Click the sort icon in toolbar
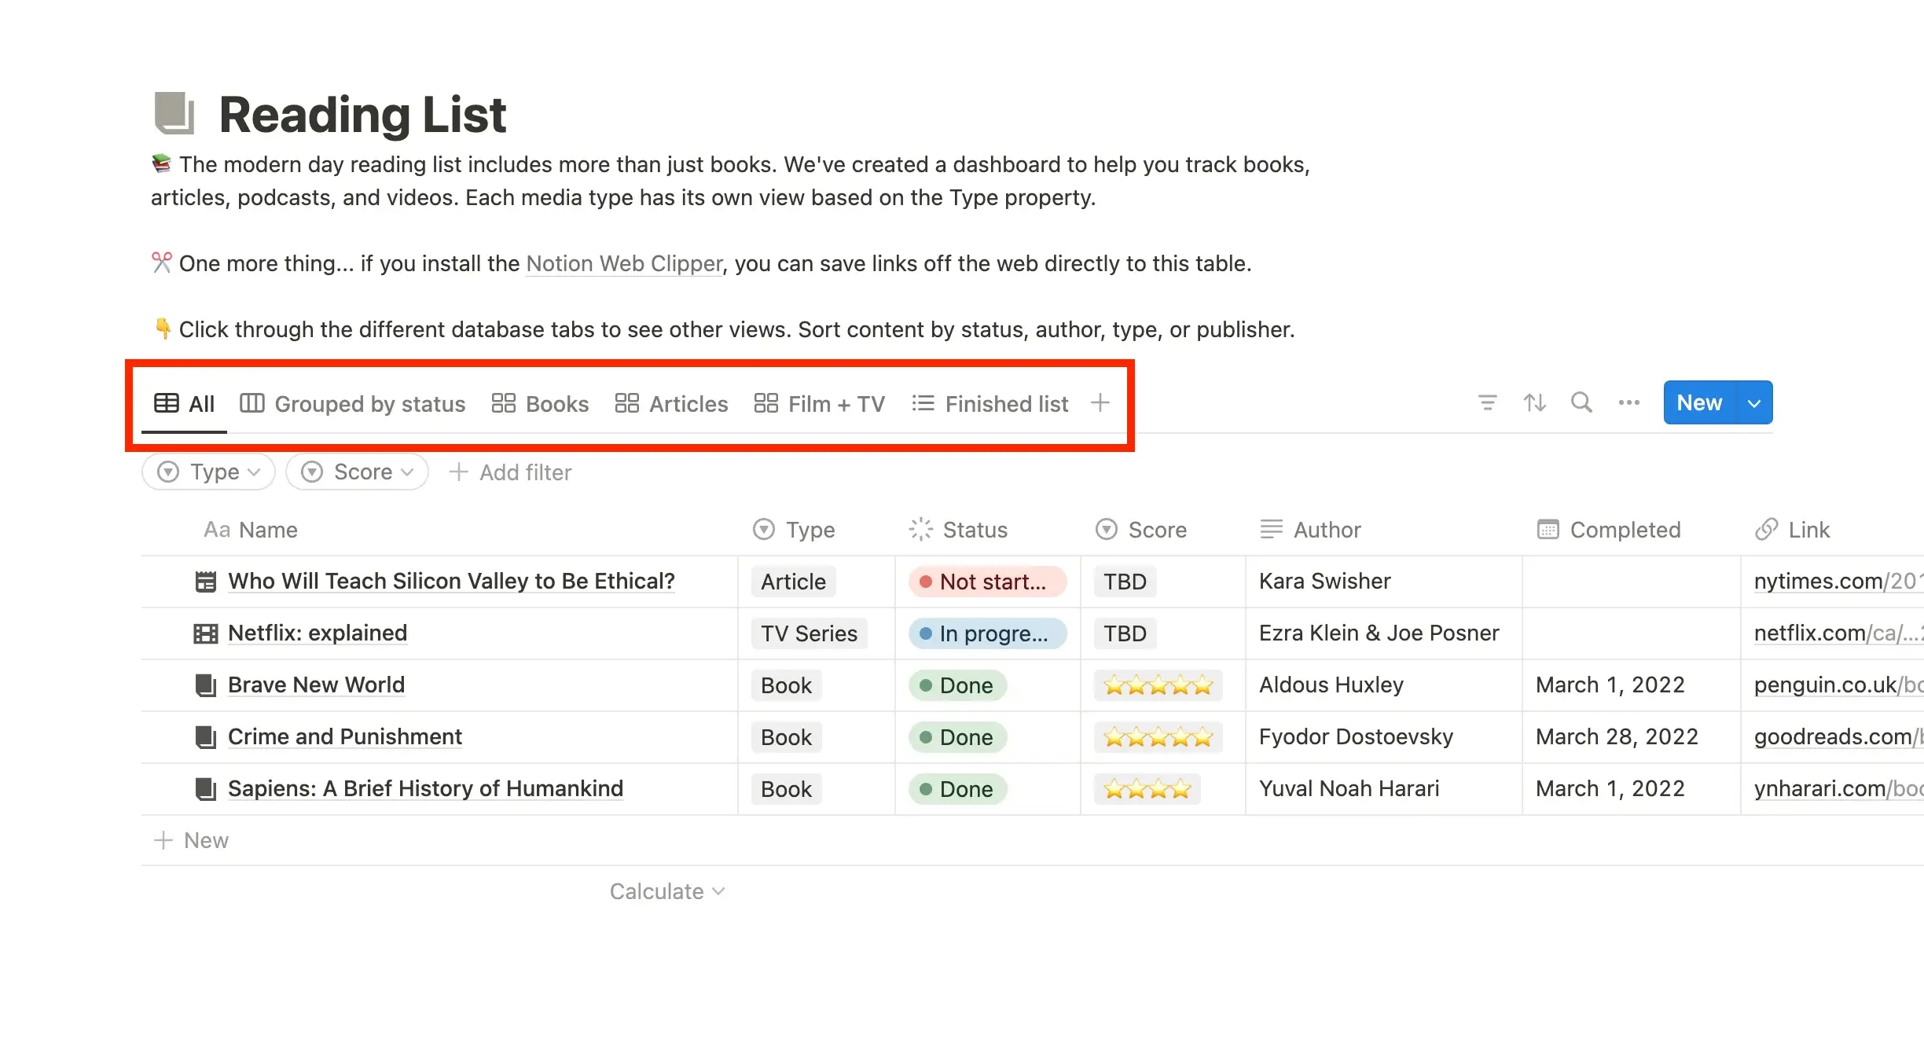The image size is (1924, 1061). coord(1533,402)
